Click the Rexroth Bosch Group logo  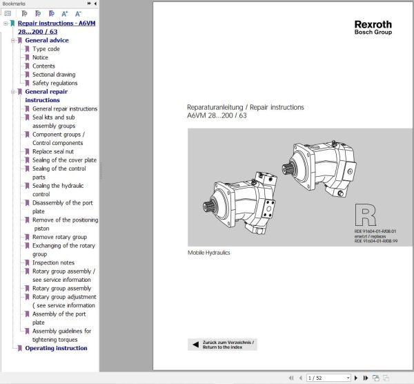373,28
